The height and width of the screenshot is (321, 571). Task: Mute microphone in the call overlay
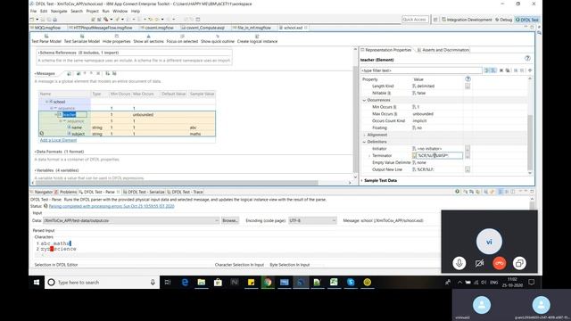(459, 263)
